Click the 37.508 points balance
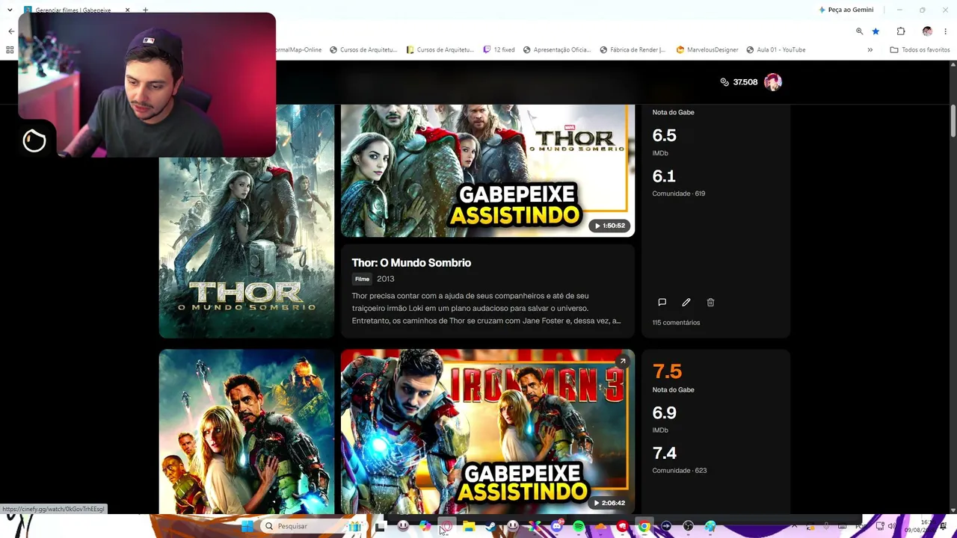The width and height of the screenshot is (957, 538). (x=745, y=82)
